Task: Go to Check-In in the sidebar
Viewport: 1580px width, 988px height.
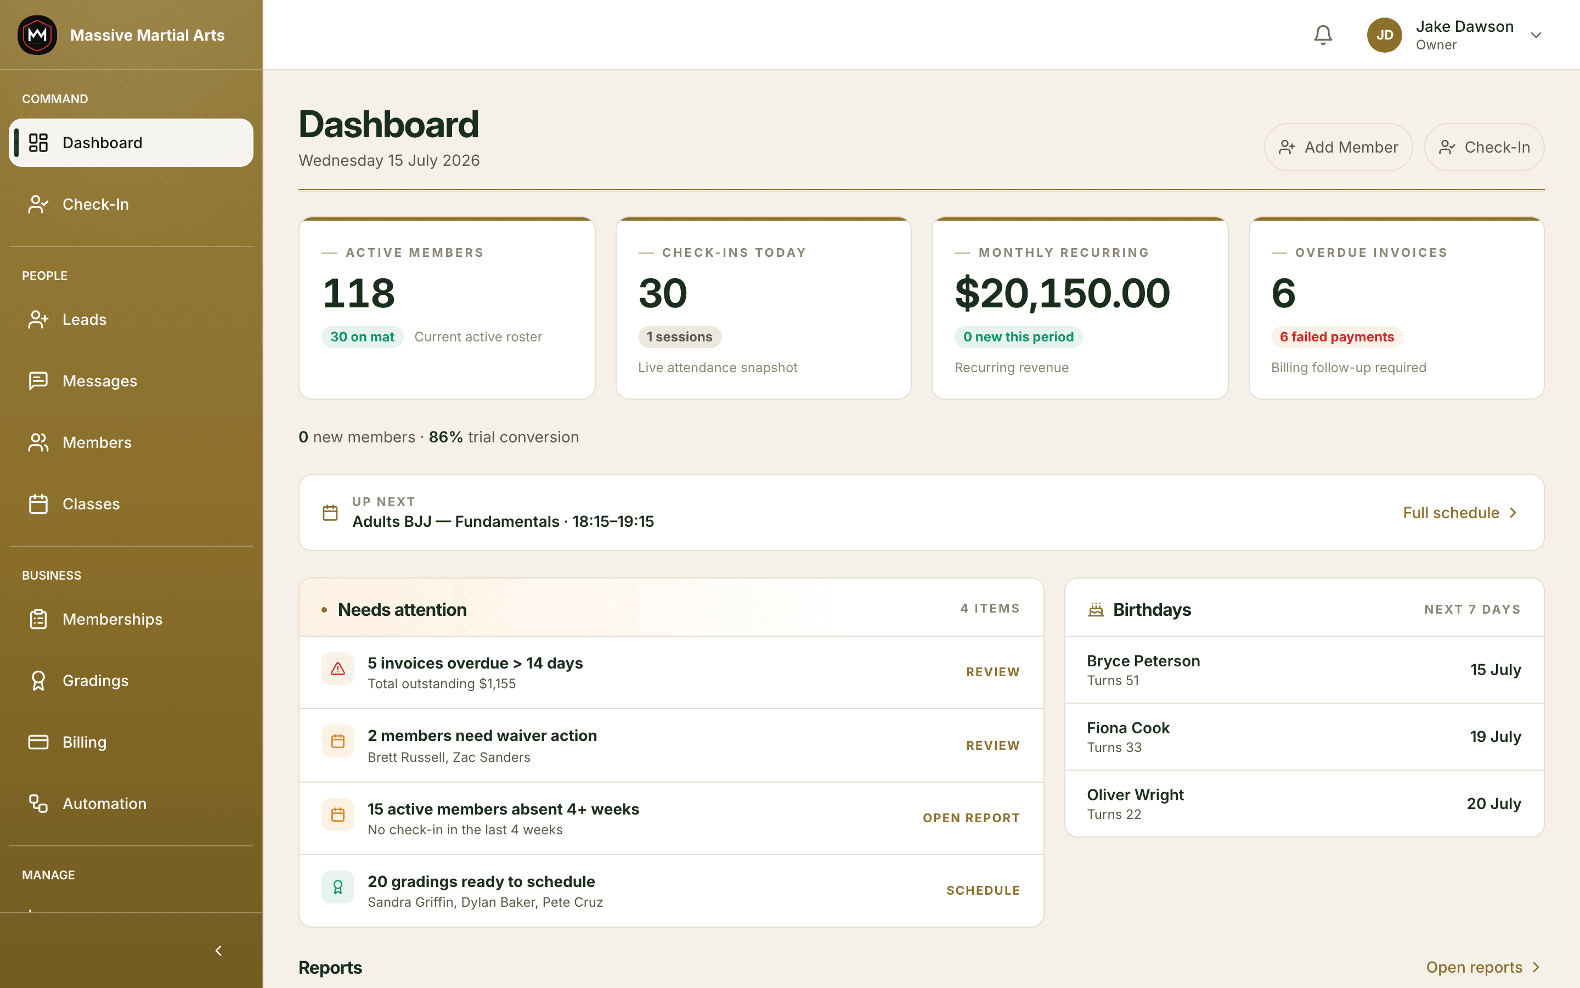Action: pyautogui.click(x=131, y=204)
